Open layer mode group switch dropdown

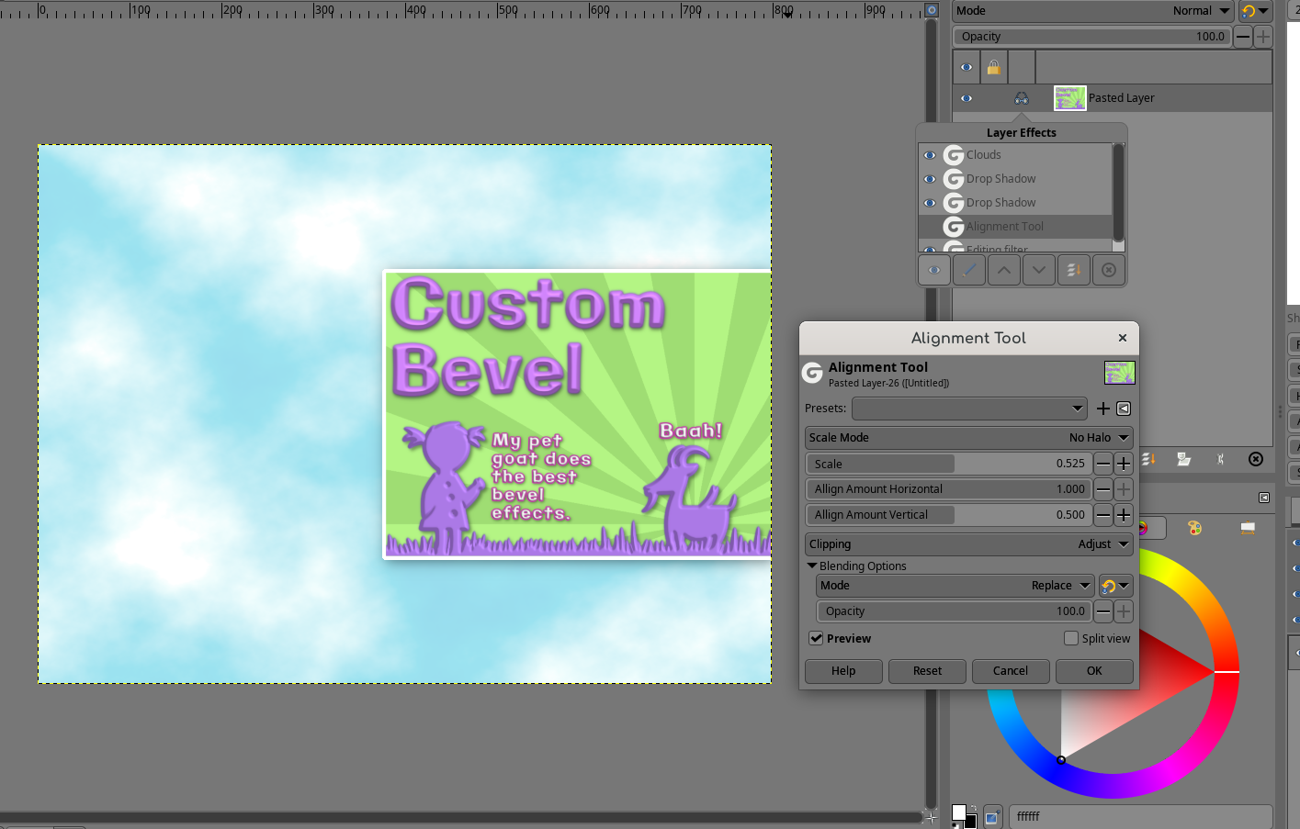1255,11
